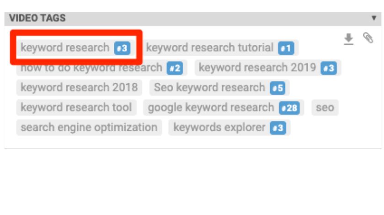Click the #28 badge on google keyword research
The image size is (384, 215).
(x=289, y=108)
